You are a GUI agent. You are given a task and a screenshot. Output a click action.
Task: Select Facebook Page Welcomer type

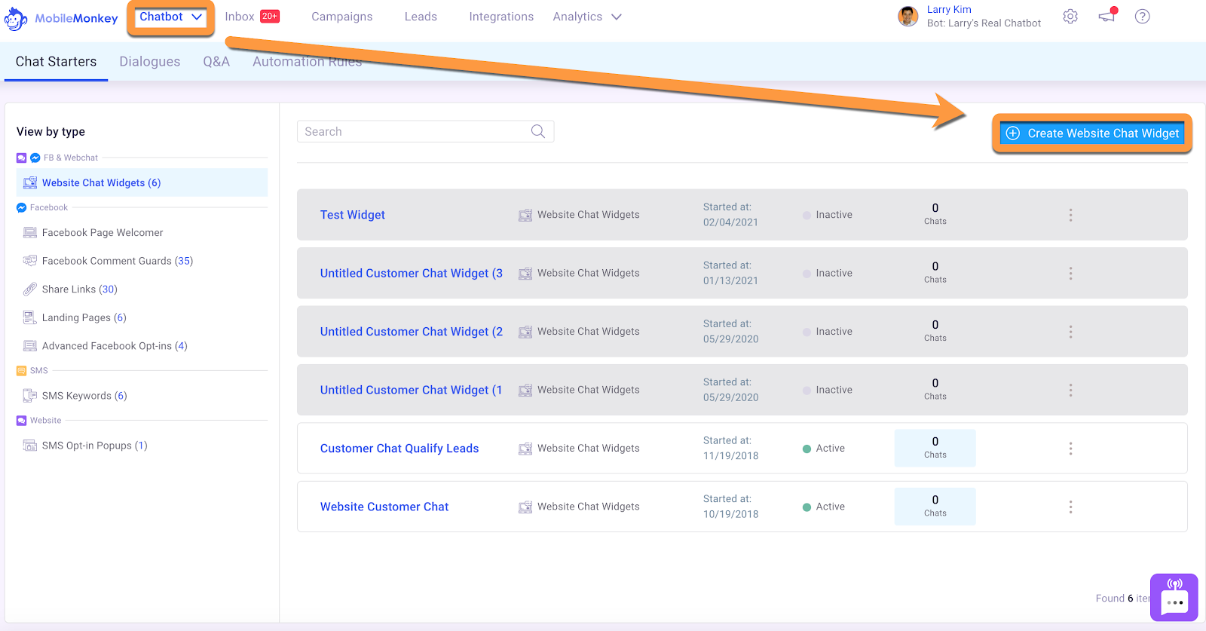pyautogui.click(x=103, y=233)
